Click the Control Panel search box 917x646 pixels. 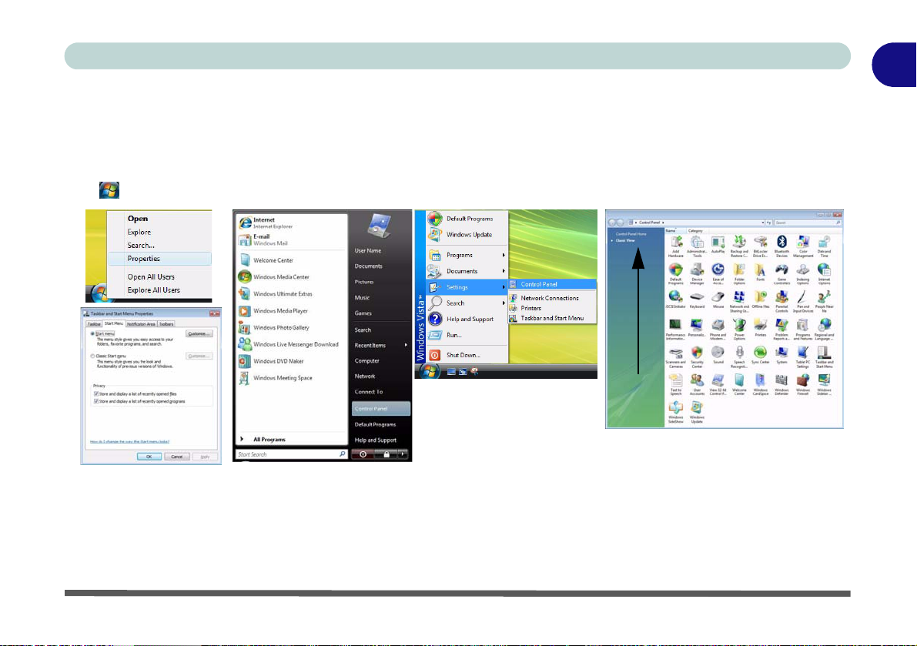(808, 223)
